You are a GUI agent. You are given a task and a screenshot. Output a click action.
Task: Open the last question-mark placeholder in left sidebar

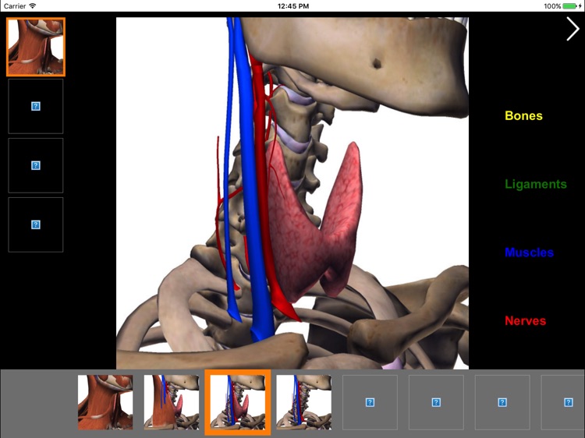click(x=36, y=224)
